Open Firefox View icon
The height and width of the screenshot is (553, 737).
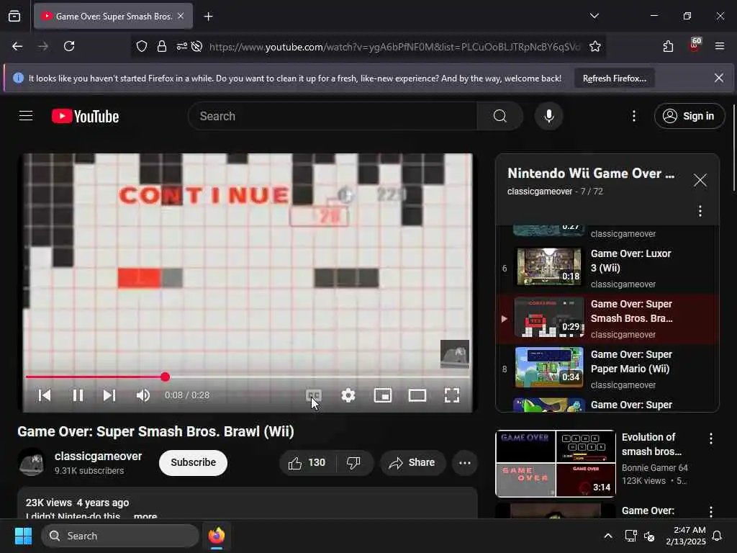[14, 17]
